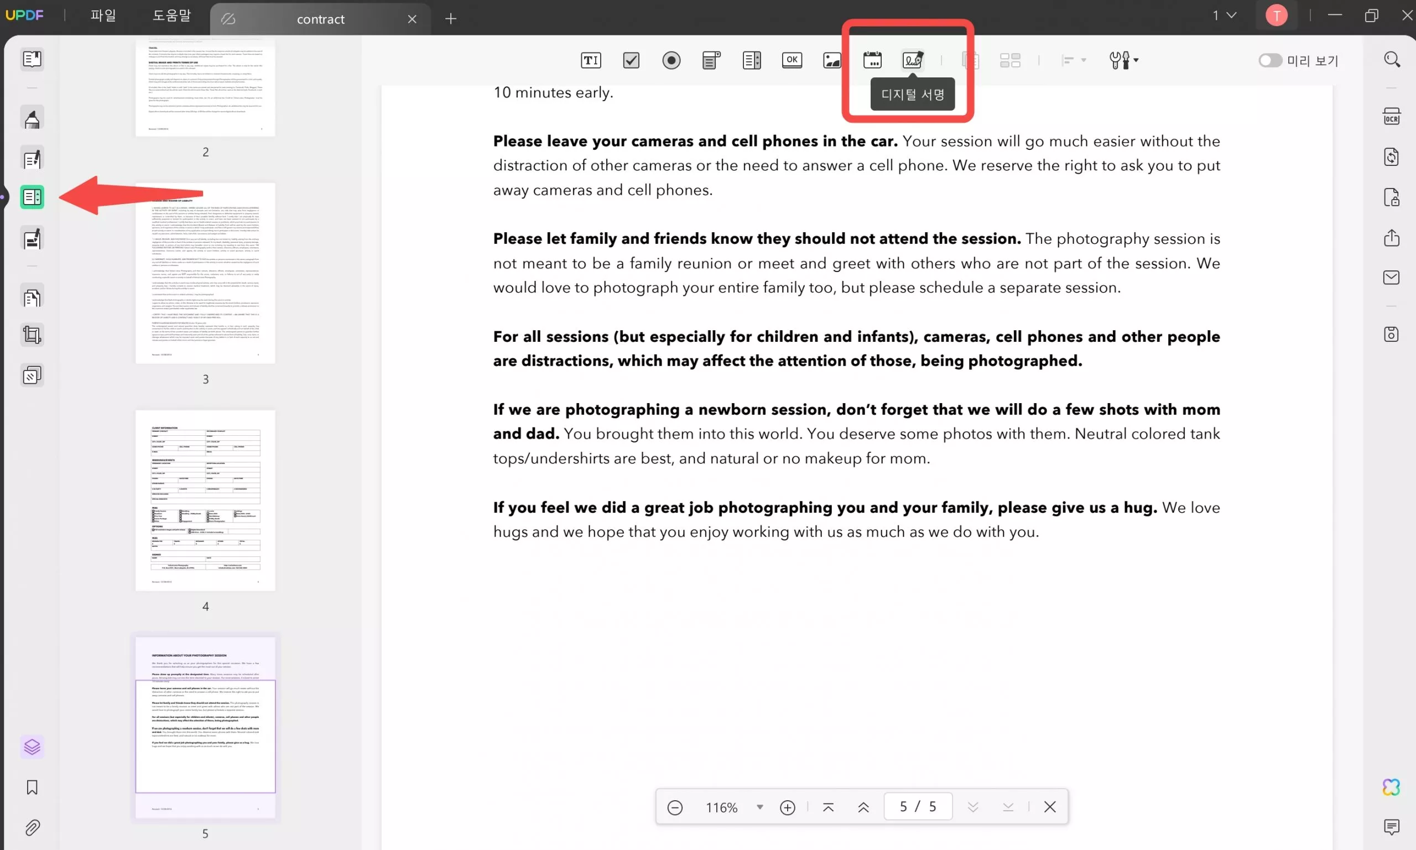Open the Attachments paperclip icon

click(32, 827)
